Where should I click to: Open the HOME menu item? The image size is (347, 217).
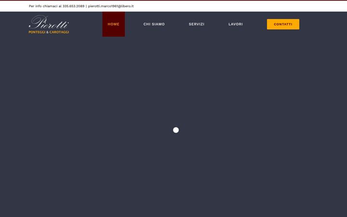pos(114,24)
